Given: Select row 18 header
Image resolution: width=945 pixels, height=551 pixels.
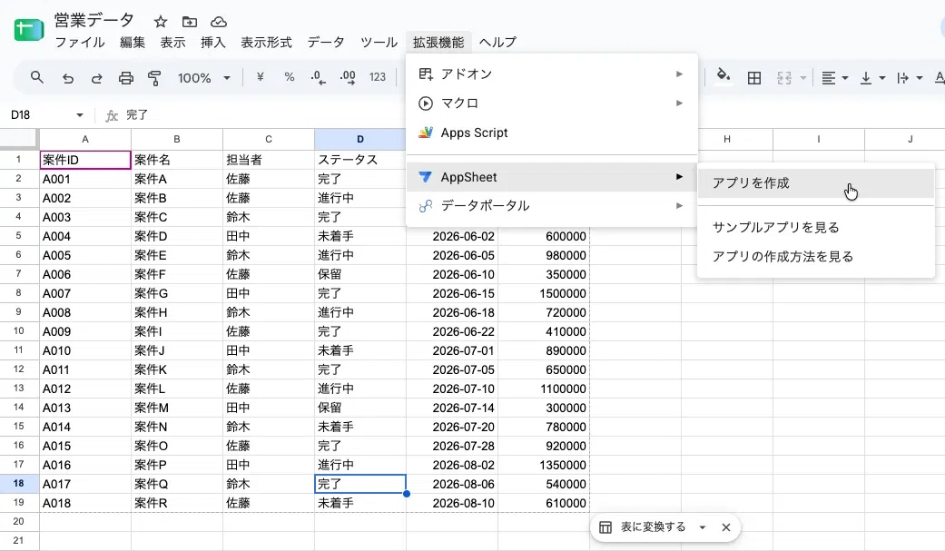Looking at the screenshot, I should coord(19,484).
